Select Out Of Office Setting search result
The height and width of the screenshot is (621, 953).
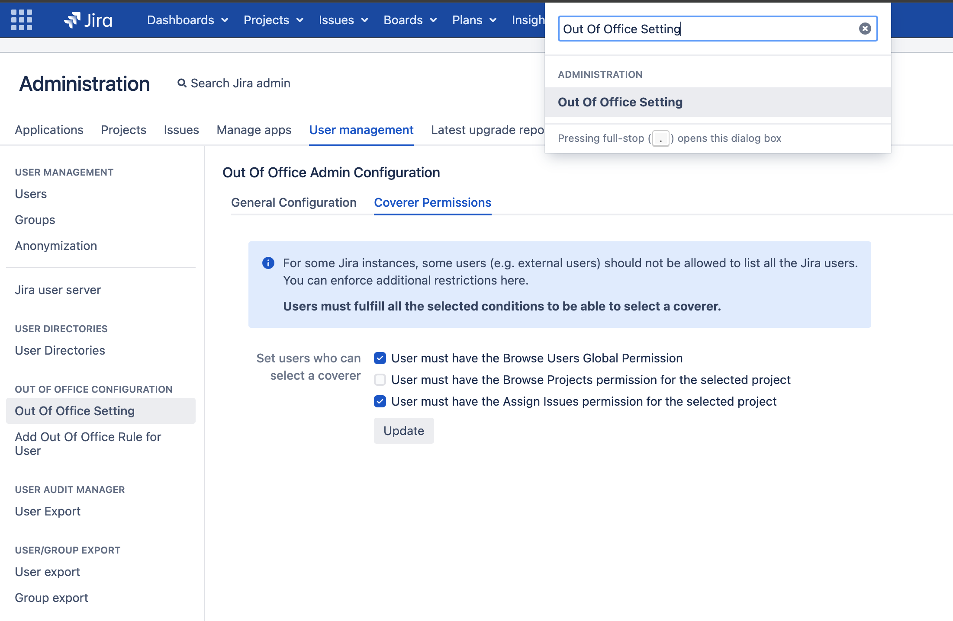(620, 102)
